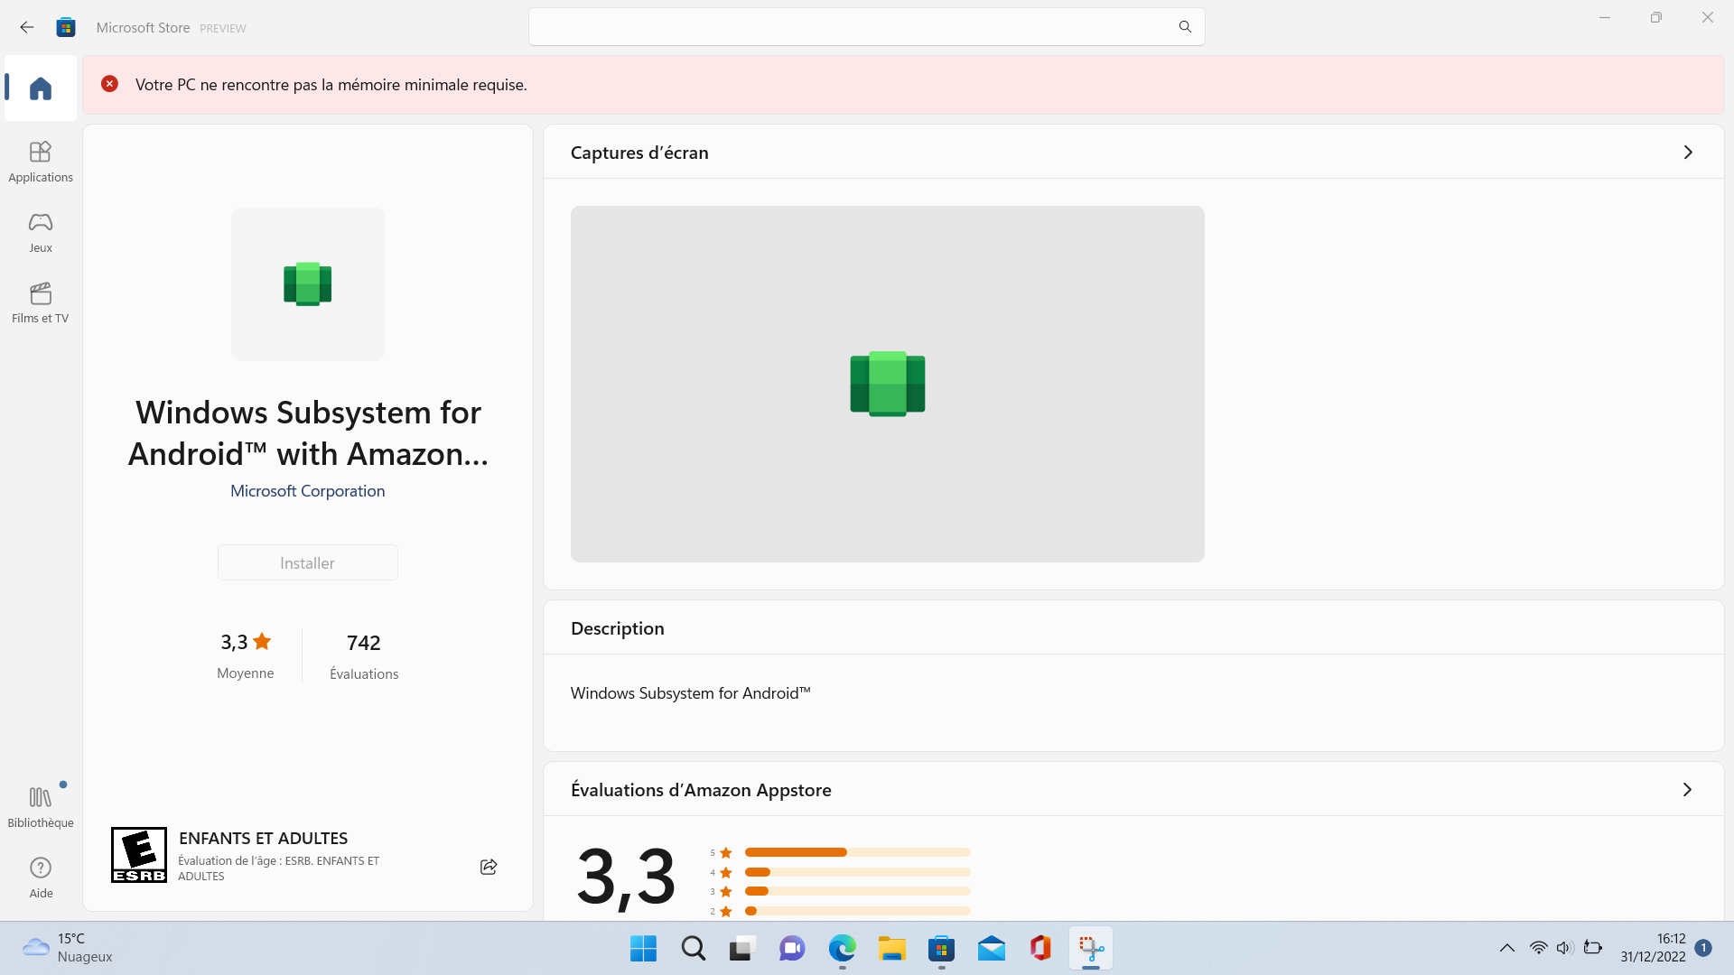The width and height of the screenshot is (1734, 975).
Task: Click the 5-star rating bar
Action: 857,852
